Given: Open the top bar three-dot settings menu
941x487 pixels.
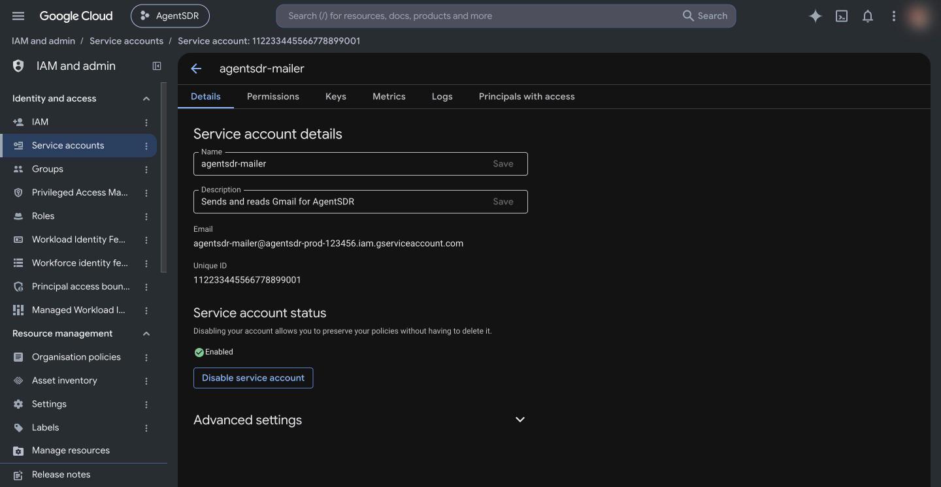Looking at the screenshot, I should [894, 16].
